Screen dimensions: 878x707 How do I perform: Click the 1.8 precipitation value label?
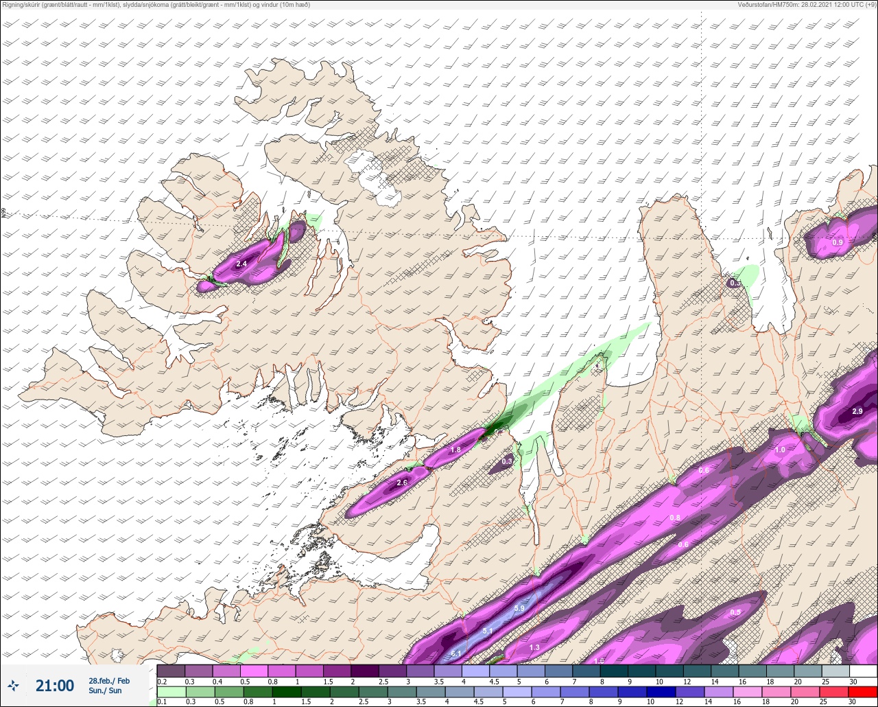(455, 450)
